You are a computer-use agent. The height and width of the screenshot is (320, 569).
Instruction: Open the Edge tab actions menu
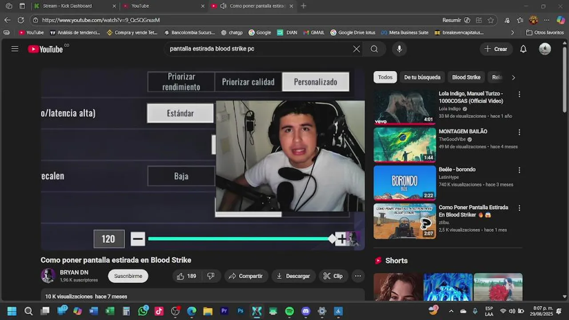[22, 6]
